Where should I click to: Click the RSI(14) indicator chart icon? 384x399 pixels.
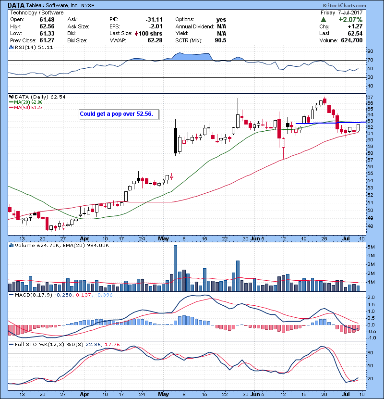click(x=11, y=47)
